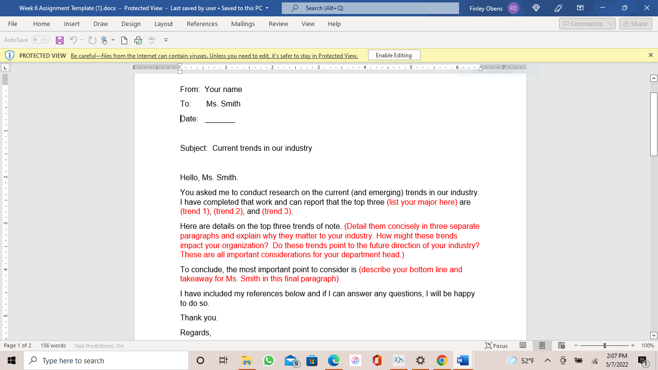658x370 pixels.
Task: Open File Explorer in taskbar
Action: pyautogui.click(x=247, y=360)
